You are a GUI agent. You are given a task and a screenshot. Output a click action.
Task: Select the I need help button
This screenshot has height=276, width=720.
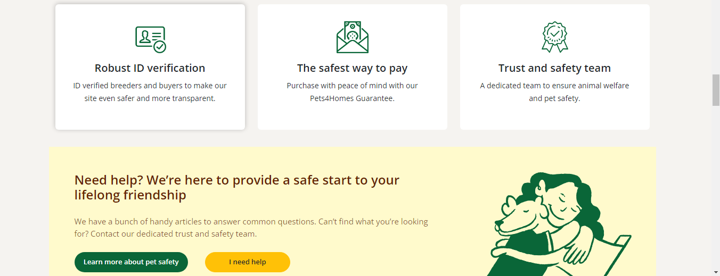[x=248, y=262]
